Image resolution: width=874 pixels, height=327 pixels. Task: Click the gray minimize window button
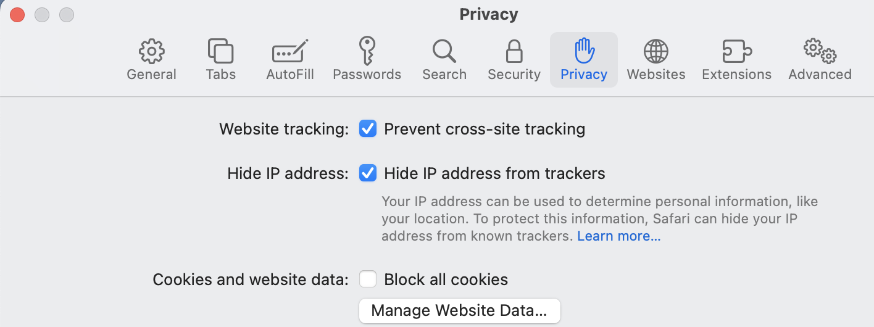(x=42, y=15)
